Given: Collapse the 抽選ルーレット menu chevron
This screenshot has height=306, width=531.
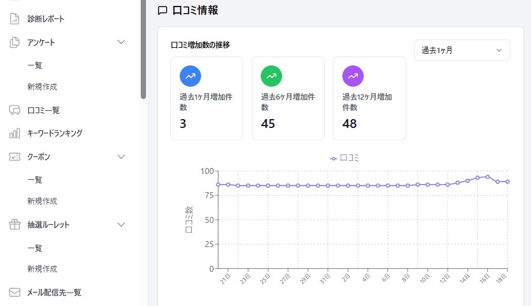Looking at the screenshot, I should tap(121, 225).
